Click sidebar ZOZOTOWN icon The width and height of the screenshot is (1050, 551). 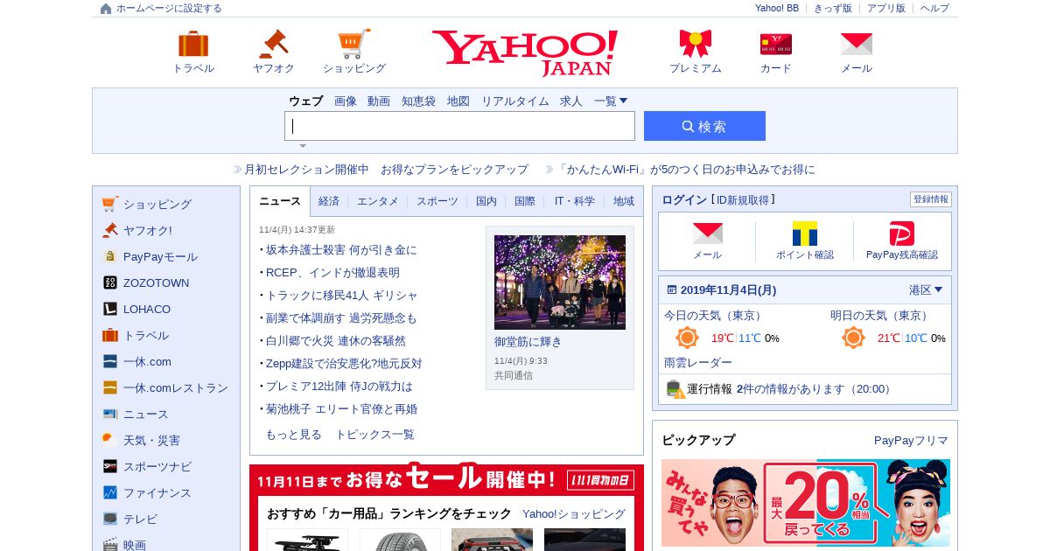click(109, 282)
